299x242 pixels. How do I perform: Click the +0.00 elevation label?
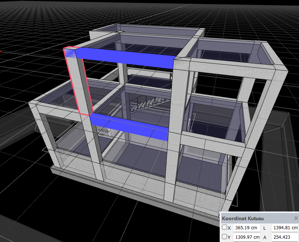(104, 131)
